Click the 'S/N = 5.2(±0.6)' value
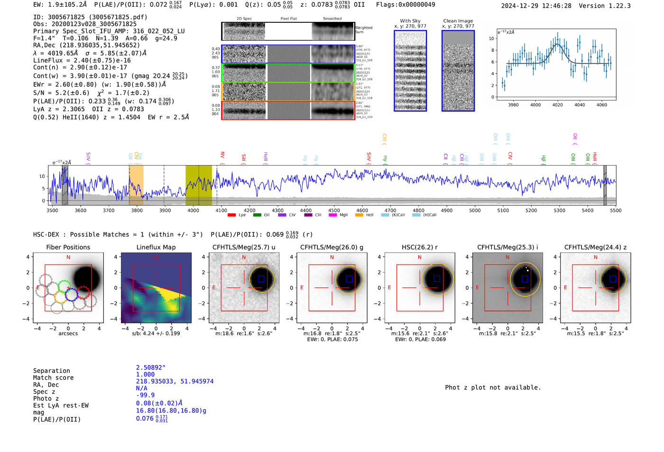Image resolution: width=664 pixels, height=452 pixels. point(61,93)
